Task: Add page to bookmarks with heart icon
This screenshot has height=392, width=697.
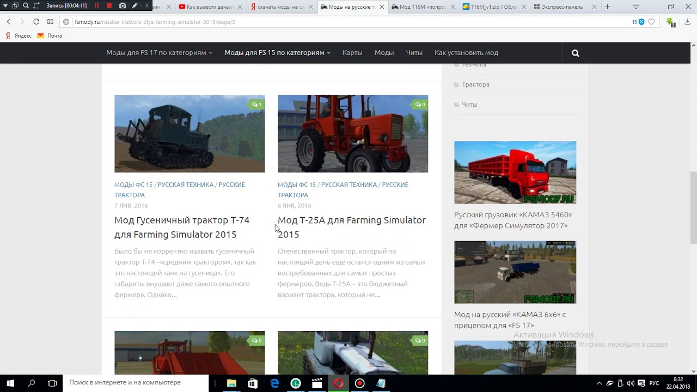Action: click(651, 22)
